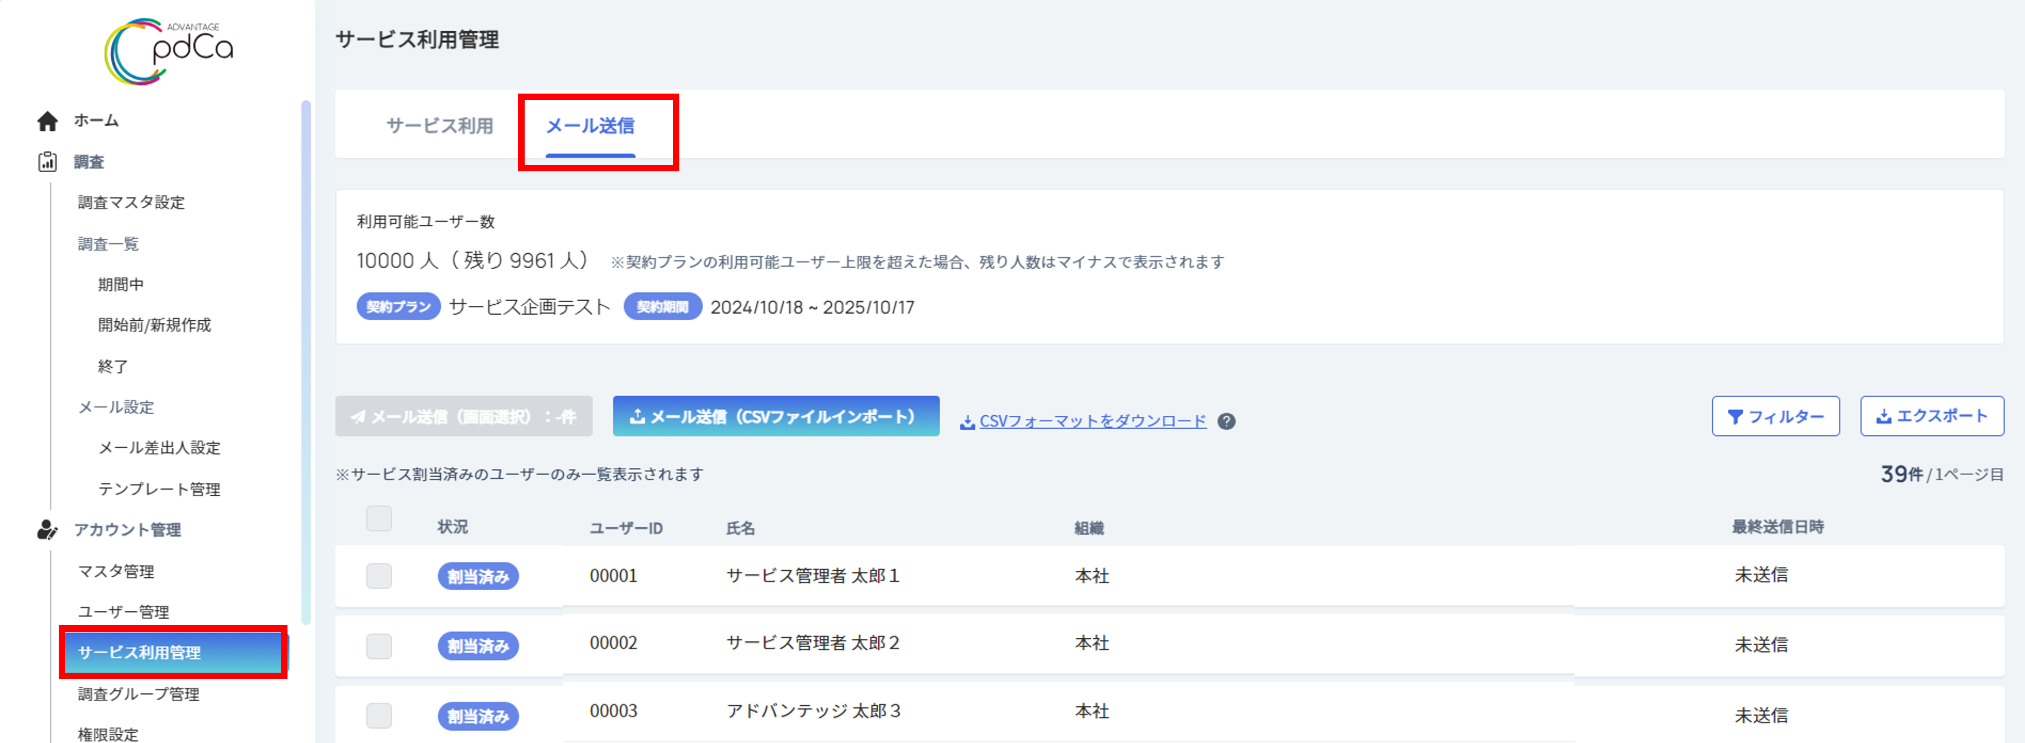Check the box for user 00001
The height and width of the screenshot is (743, 2025).
point(379,576)
